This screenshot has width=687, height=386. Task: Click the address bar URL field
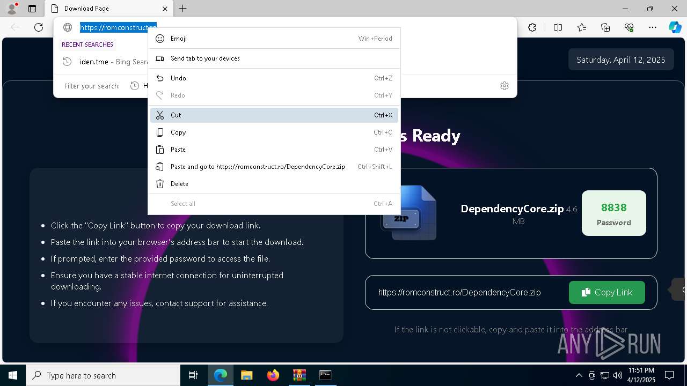coord(118,27)
